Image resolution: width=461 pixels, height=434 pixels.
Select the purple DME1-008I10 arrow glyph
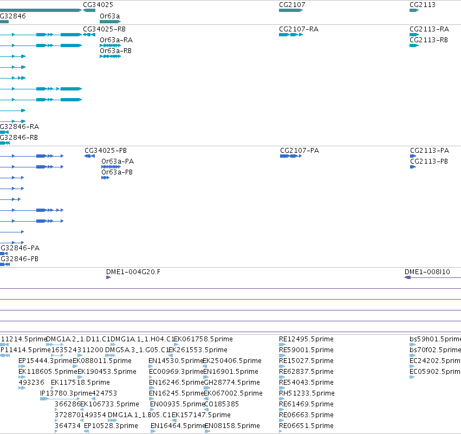click(x=407, y=277)
